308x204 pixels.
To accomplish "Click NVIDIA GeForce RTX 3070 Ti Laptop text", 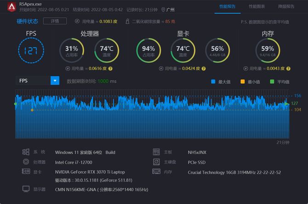I will [90, 172].
